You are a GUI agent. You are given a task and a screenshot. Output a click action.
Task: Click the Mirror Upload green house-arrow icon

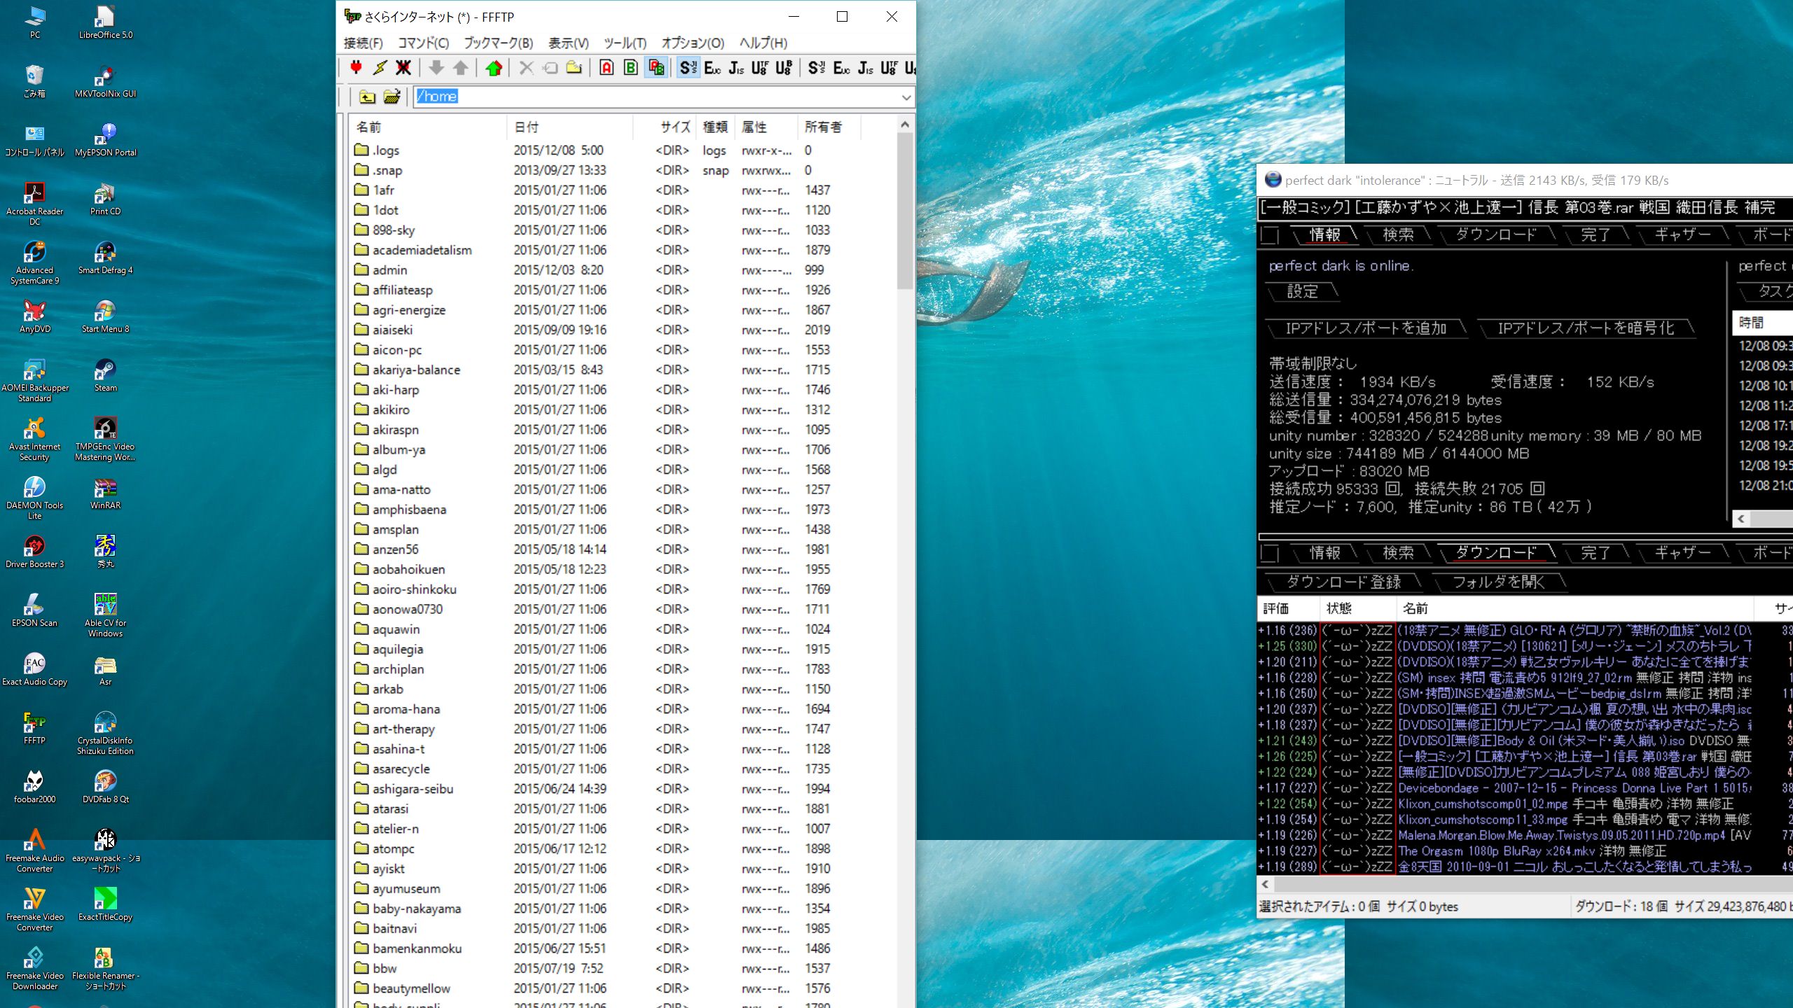(x=494, y=68)
